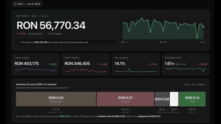Viewport: 221px width, 124px height.
Task: Open the May 1 - Jun 8, 2026 date range picker
Action: (x=27, y=4)
